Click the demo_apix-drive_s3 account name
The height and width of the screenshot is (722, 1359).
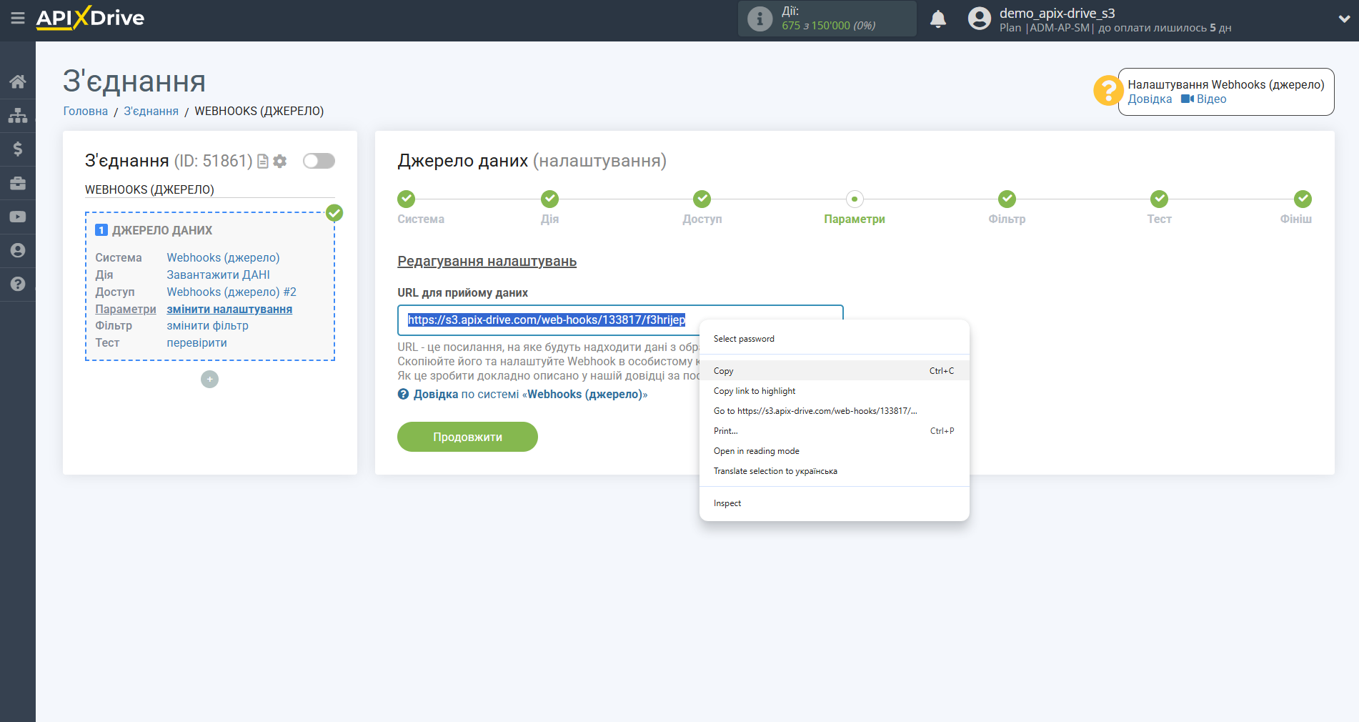point(1057,13)
